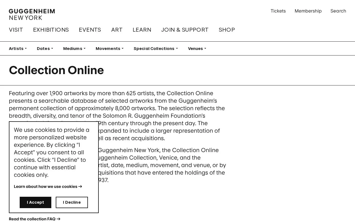Screen dimensions: 355x222
Task: Open the ART menu
Action: click(117, 30)
